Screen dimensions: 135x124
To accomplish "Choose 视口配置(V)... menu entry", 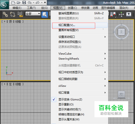I will (x=79, y=25).
